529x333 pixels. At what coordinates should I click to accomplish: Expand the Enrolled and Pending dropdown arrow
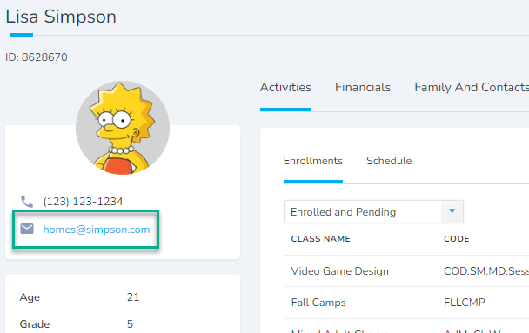[452, 211]
